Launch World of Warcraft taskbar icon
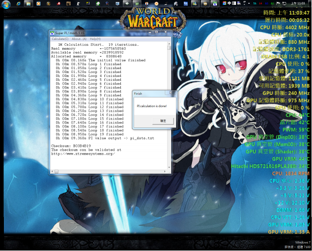 click(x=48, y=3)
